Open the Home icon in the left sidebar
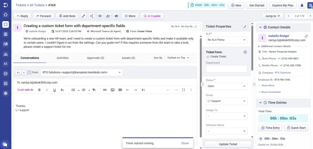Viewport: 313px width, 149px height. tap(6, 15)
